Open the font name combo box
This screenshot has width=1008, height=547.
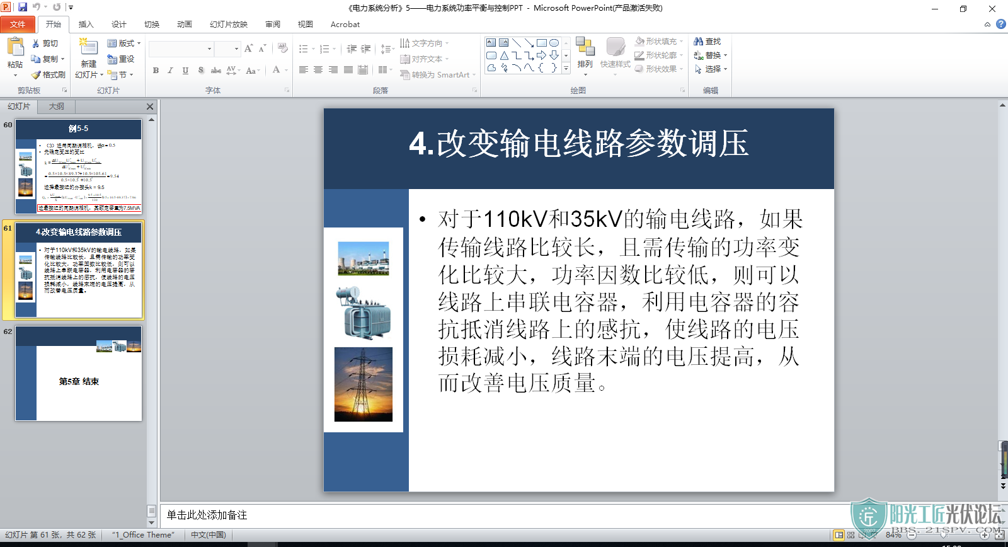[x=181, y=49]
